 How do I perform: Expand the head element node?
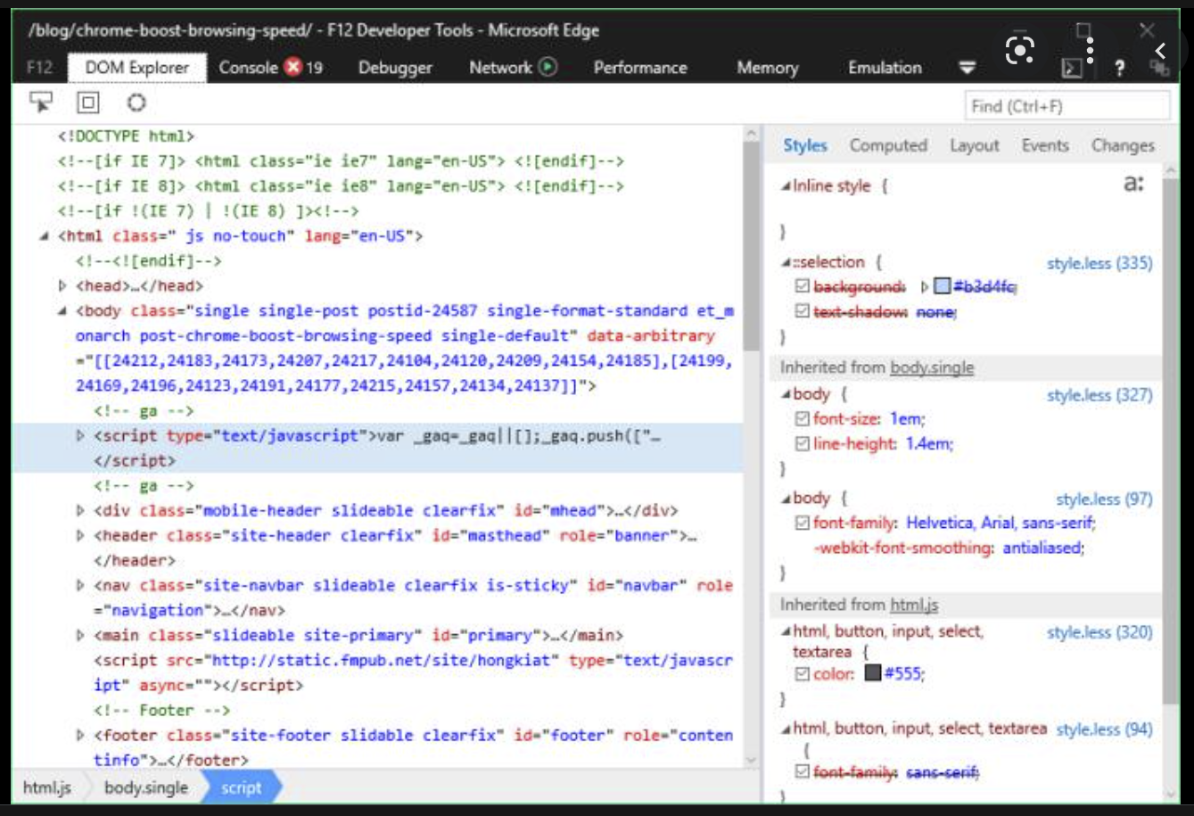(x=62, y=286)
